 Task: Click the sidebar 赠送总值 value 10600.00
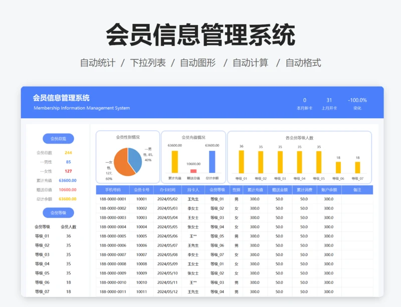[68, 190]
